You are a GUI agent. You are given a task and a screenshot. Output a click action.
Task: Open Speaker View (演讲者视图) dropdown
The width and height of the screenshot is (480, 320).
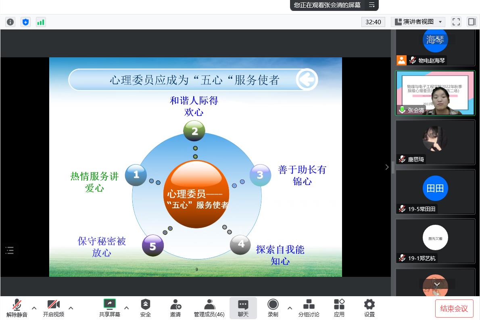click(417, 22)
